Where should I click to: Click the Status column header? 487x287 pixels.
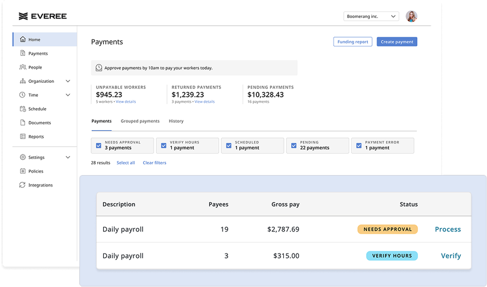pos(409,204)
